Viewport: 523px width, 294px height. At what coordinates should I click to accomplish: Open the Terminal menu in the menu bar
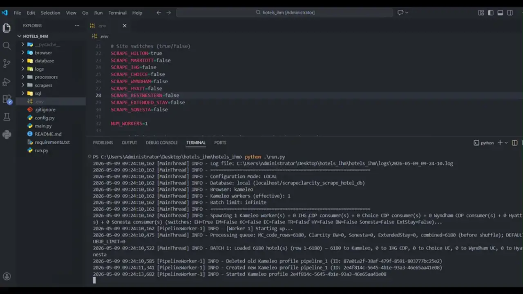coord(117,13)
